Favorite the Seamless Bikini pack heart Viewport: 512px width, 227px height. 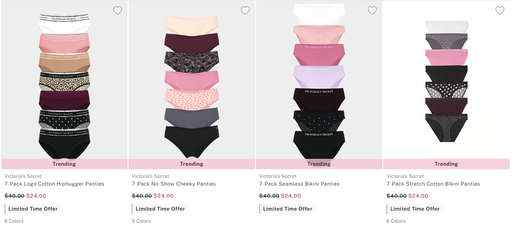tap(372, 10)
